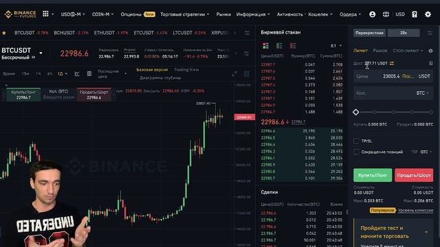Image resolution: width=440 pixels, height=247 pixels.
Task: Open the apps grid menu icon
Action: 45,14
